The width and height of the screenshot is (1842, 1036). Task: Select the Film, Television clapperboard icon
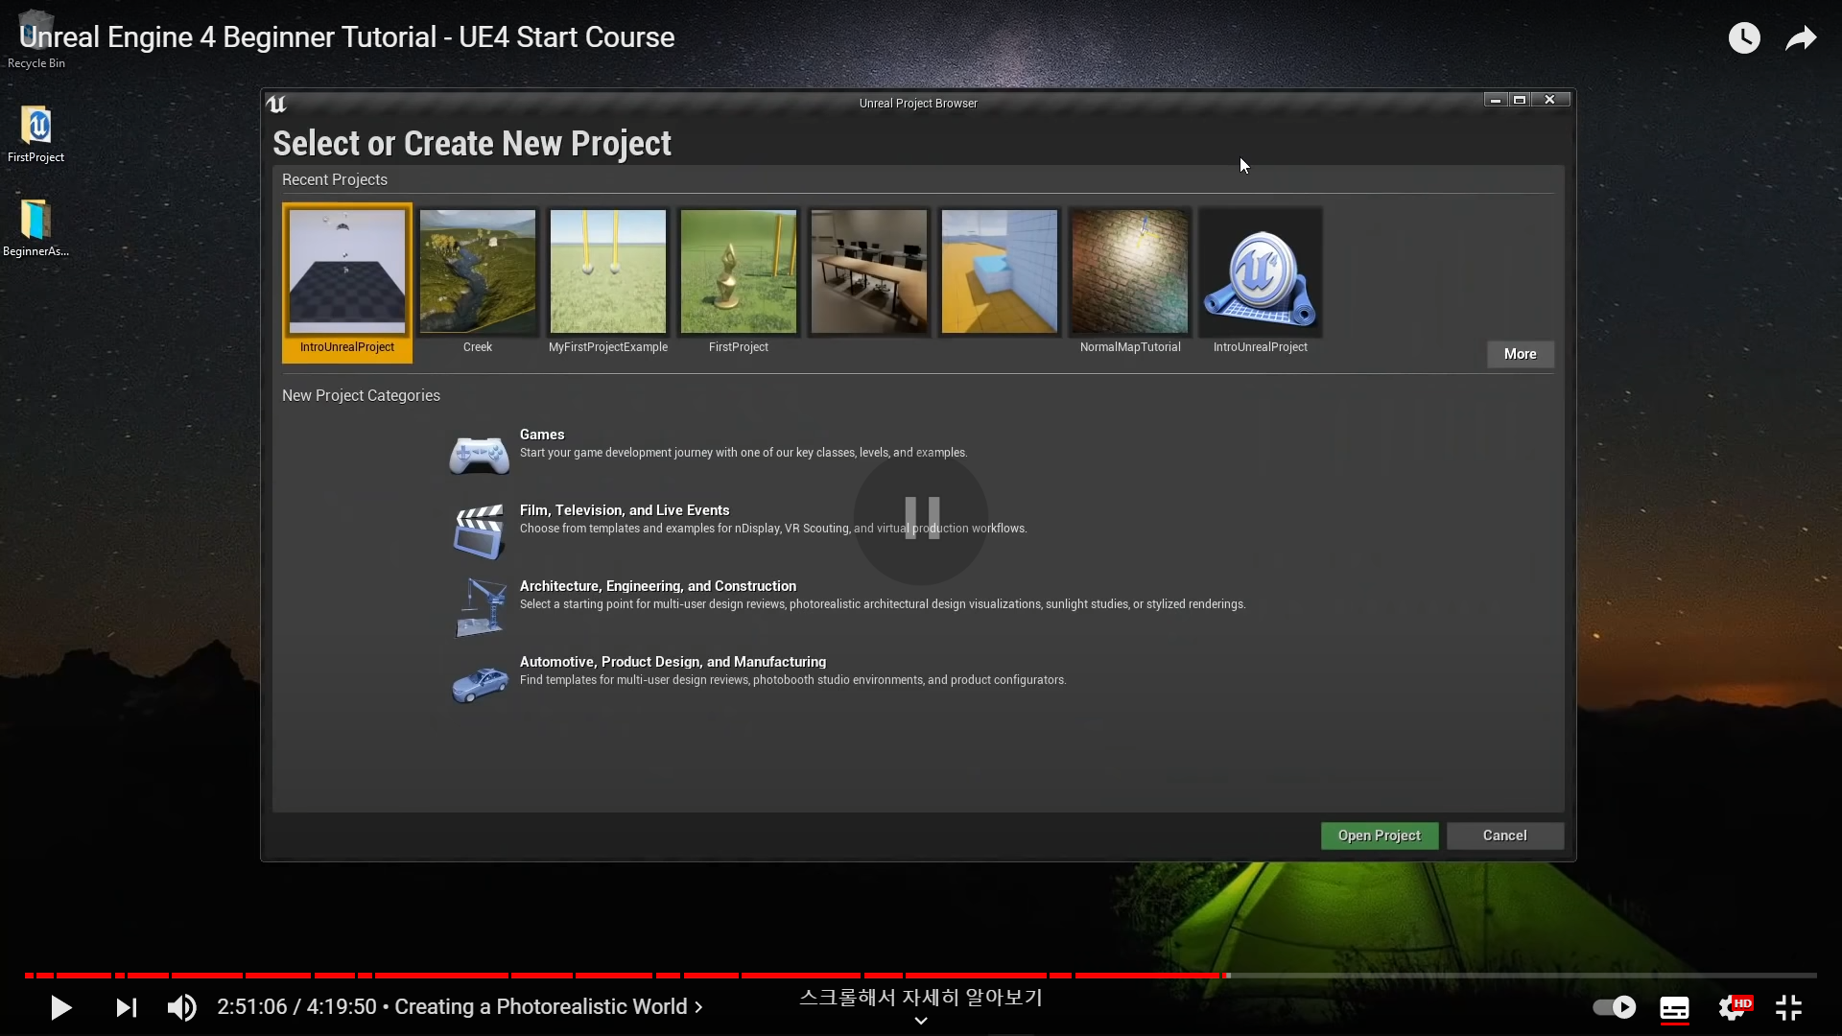[479, 530]
